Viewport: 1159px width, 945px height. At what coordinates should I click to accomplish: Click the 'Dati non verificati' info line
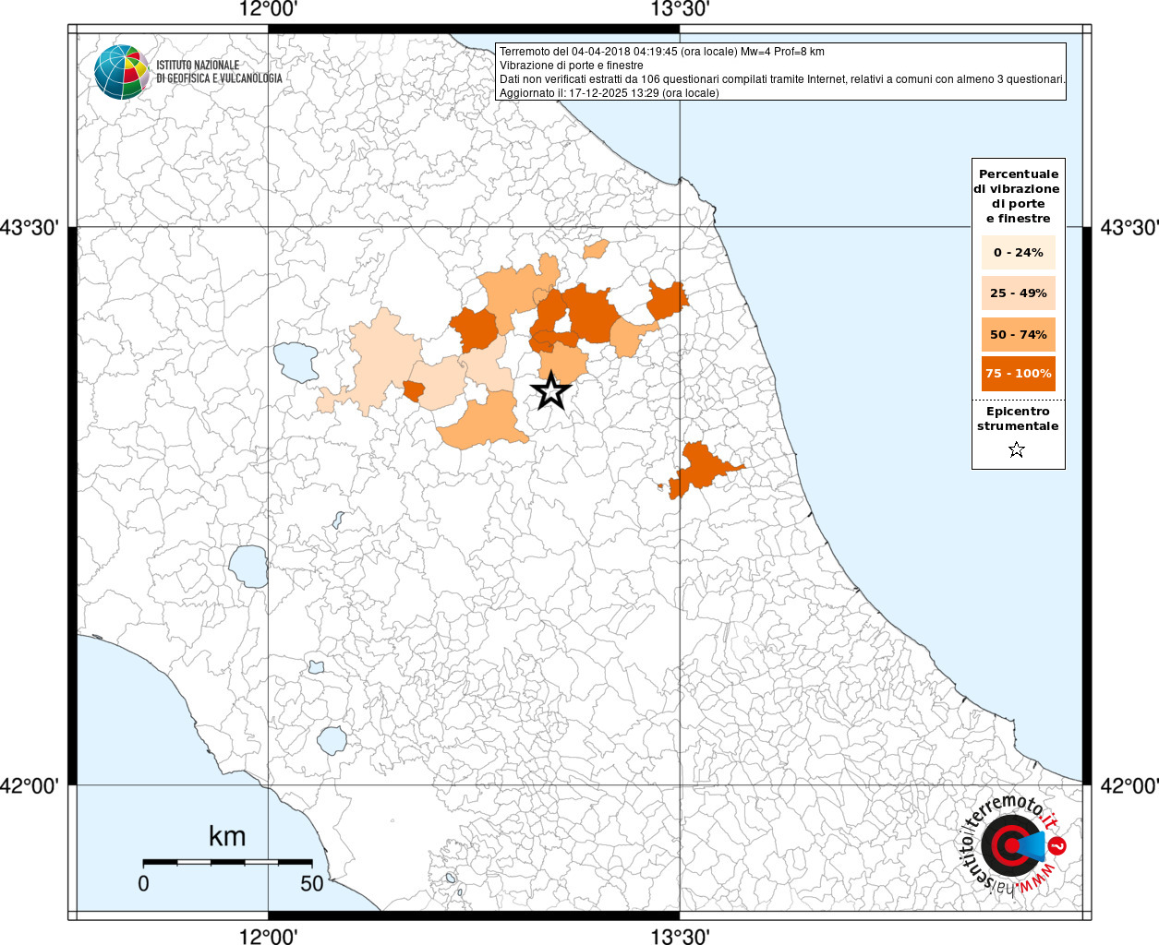coord(782,79)
